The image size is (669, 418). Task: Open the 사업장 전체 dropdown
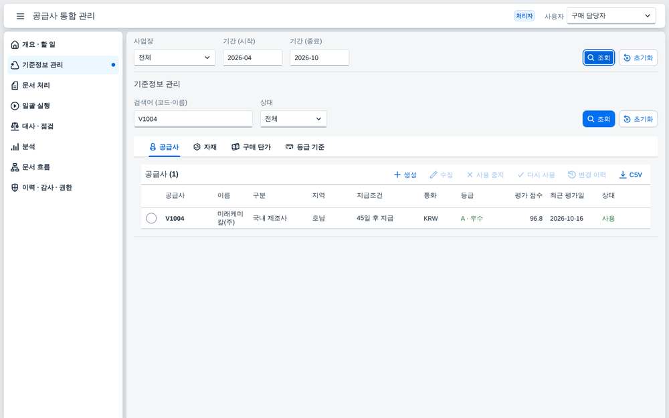point(175,58)
